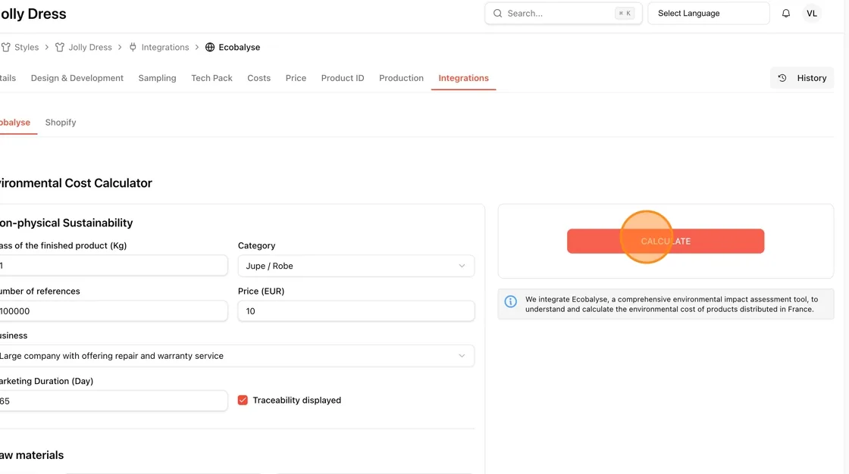The image size is (849, 474).
Task: Open the Select Language dropdown
Action: click(x=708, y=14)
